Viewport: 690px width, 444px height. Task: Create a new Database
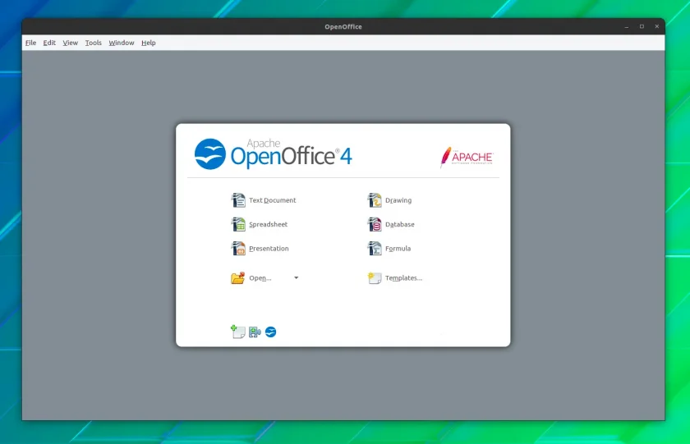tap(399, 224)
